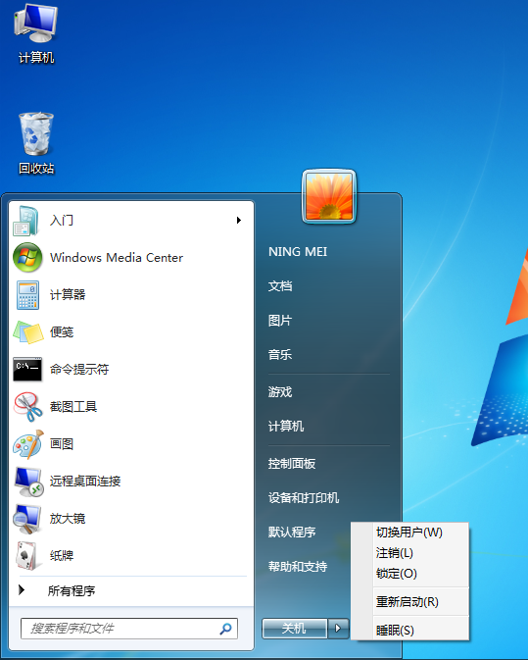Viewport: 528px width, 660px height.
Task: Open the 计算器 calculator icon
Action: (x=27, y=294)
